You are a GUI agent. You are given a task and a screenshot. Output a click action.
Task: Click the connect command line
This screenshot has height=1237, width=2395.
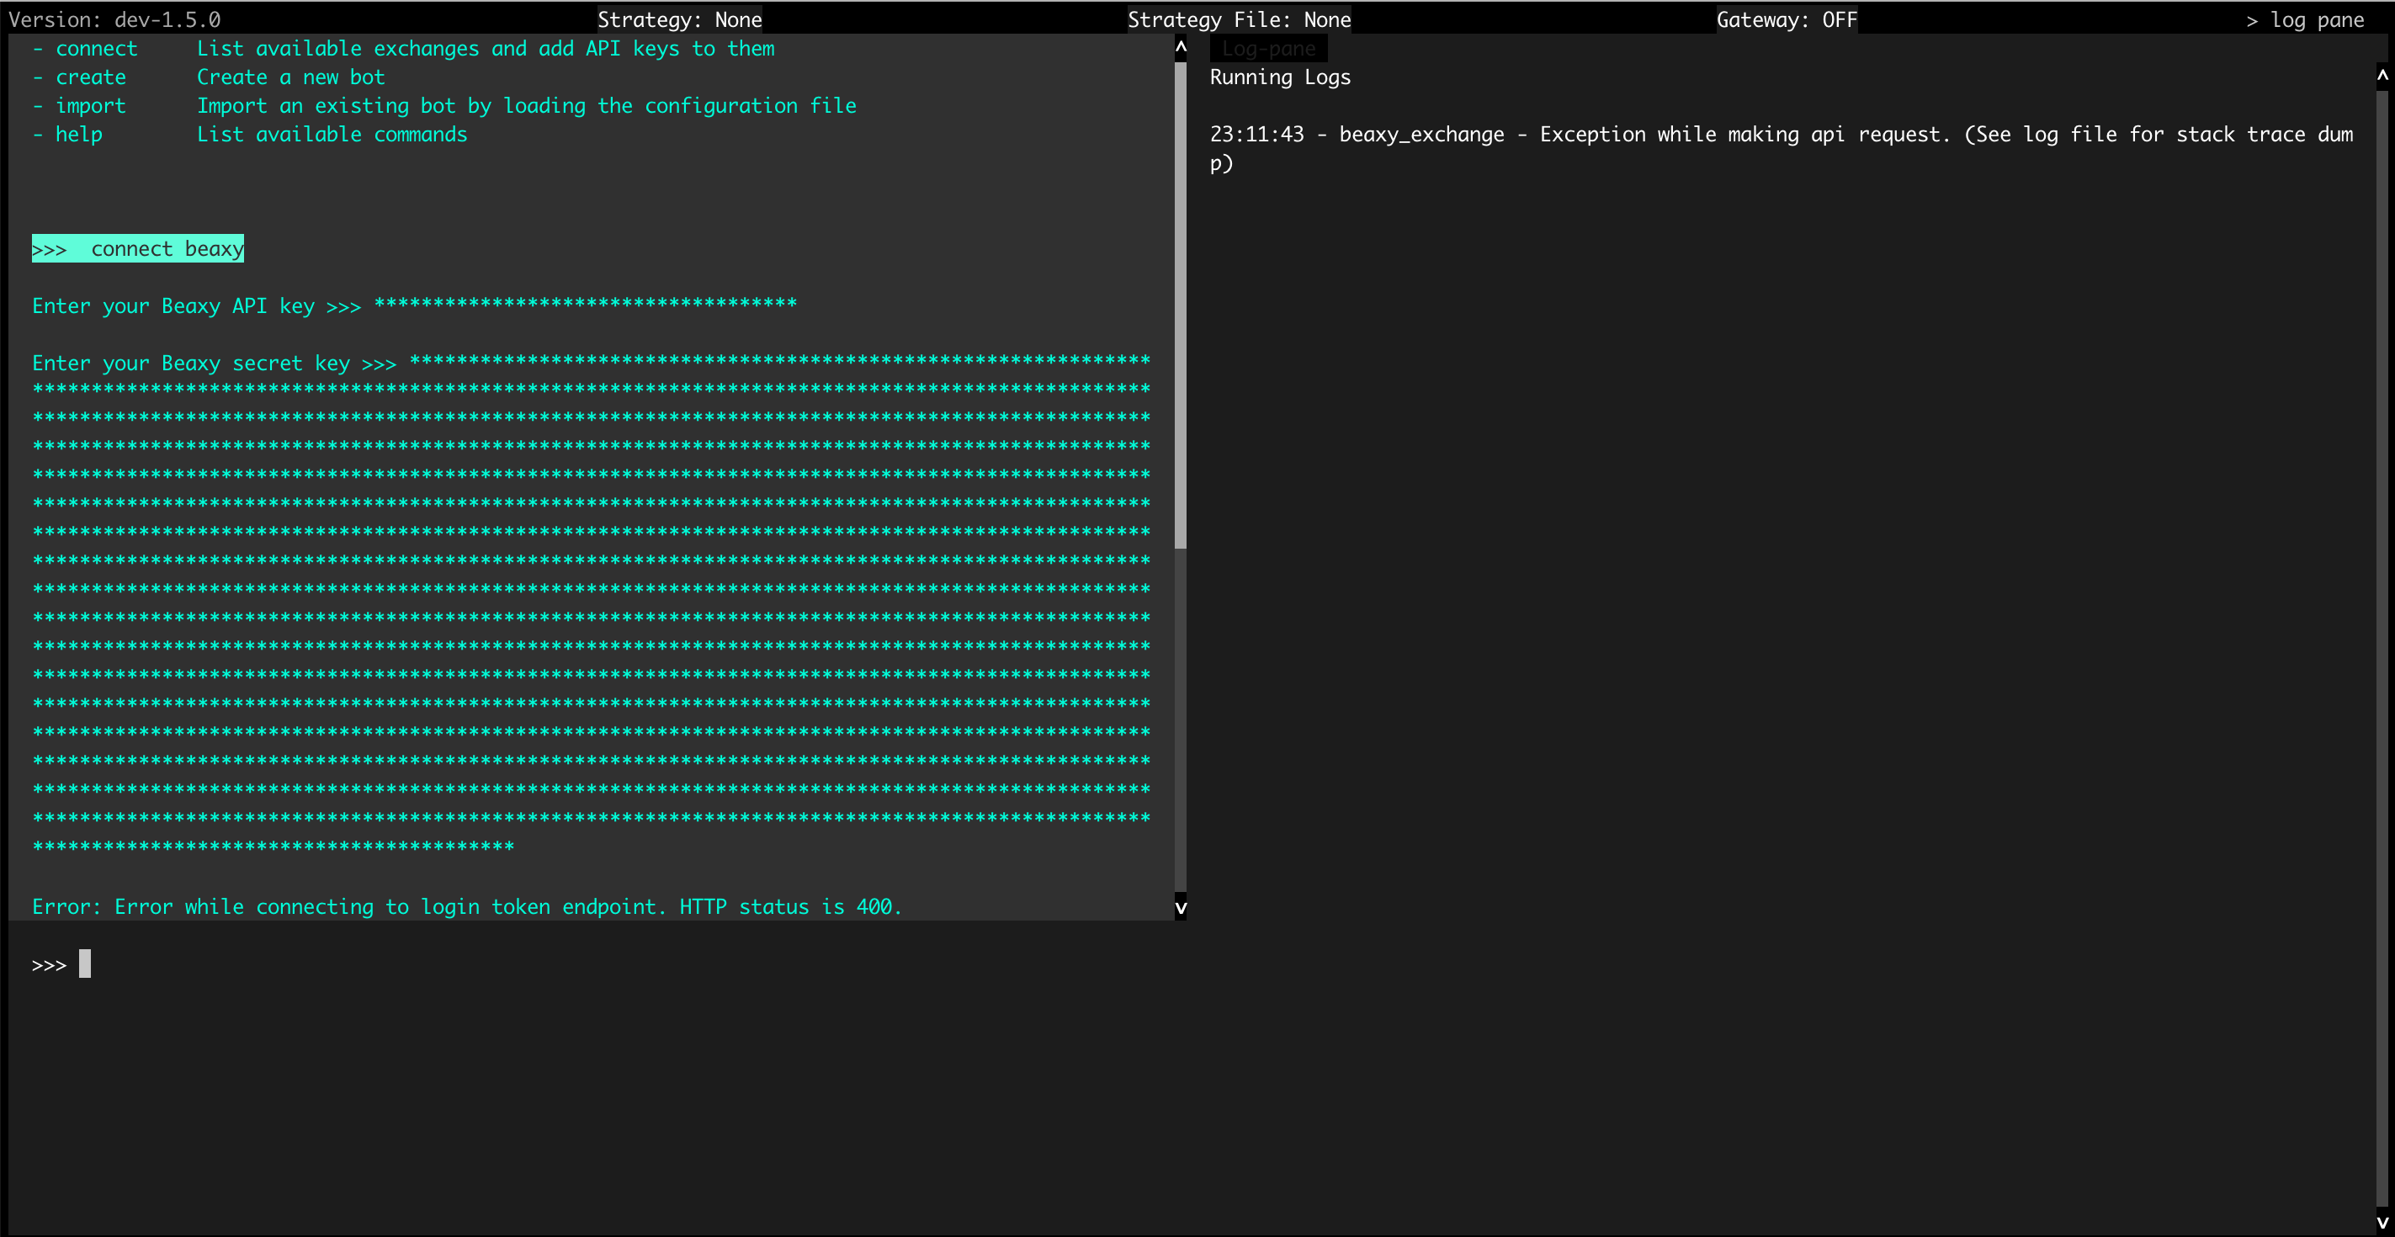[403, 48]
